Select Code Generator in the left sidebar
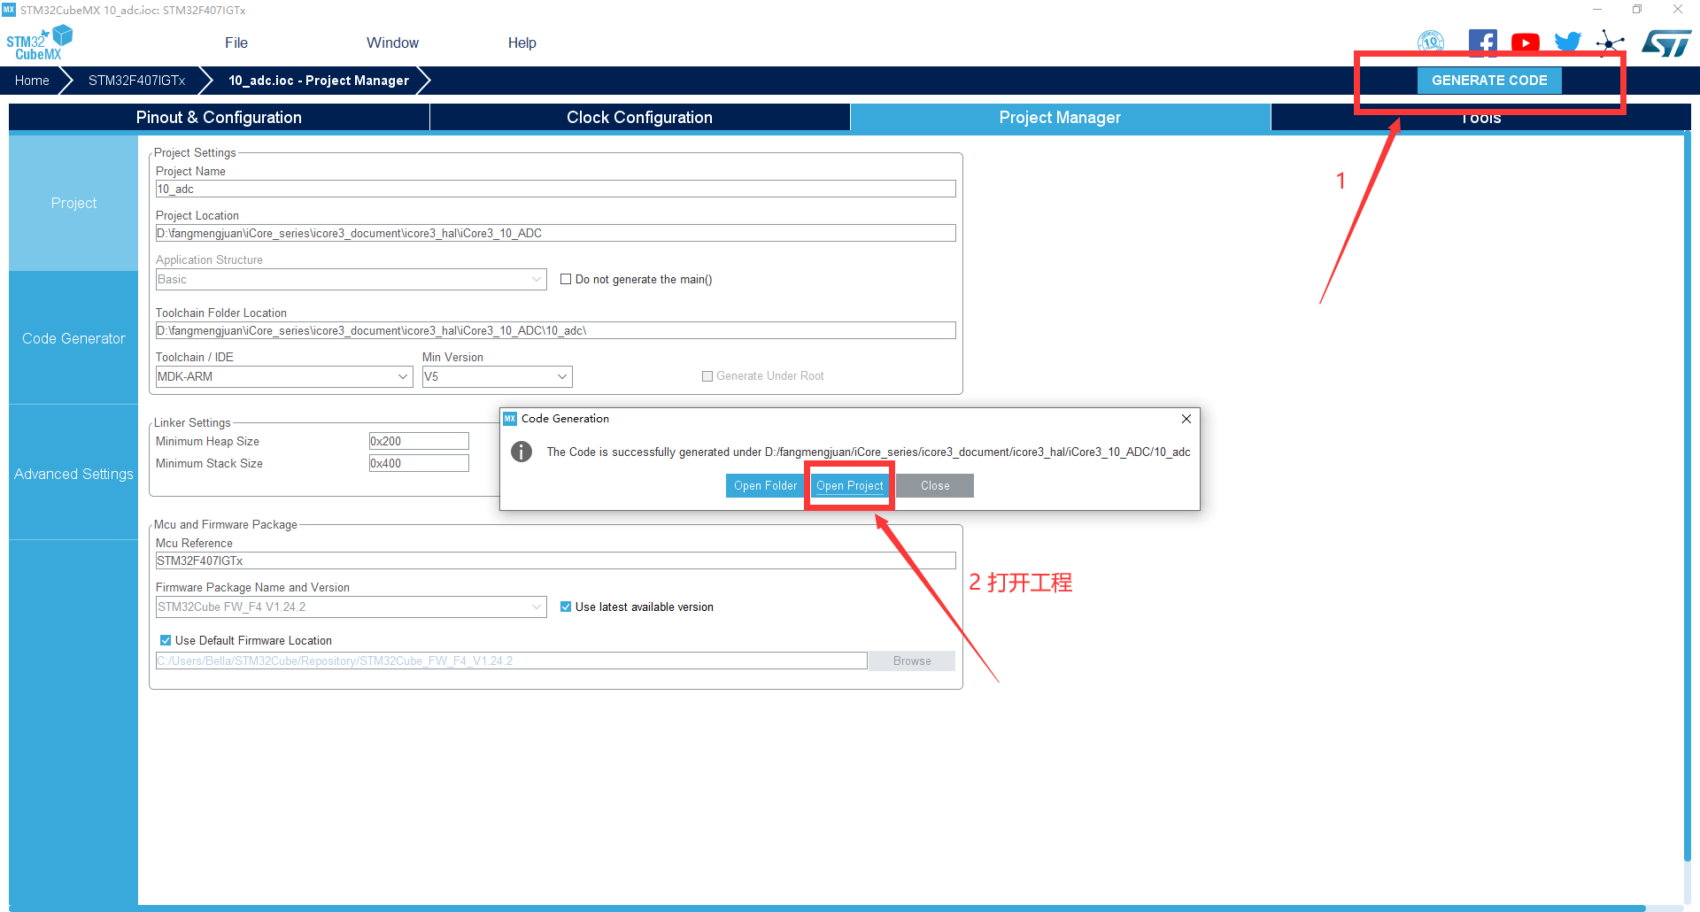 tap(73, 338)
